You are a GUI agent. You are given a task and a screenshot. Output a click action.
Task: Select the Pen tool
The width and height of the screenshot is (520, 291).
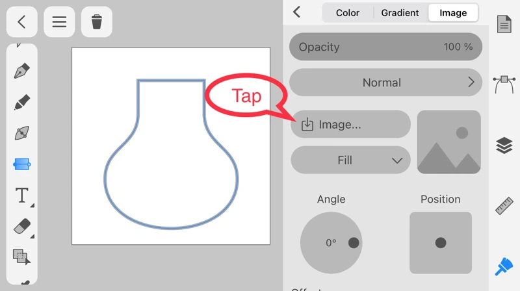pyautogui.click(x=22, y=71)
